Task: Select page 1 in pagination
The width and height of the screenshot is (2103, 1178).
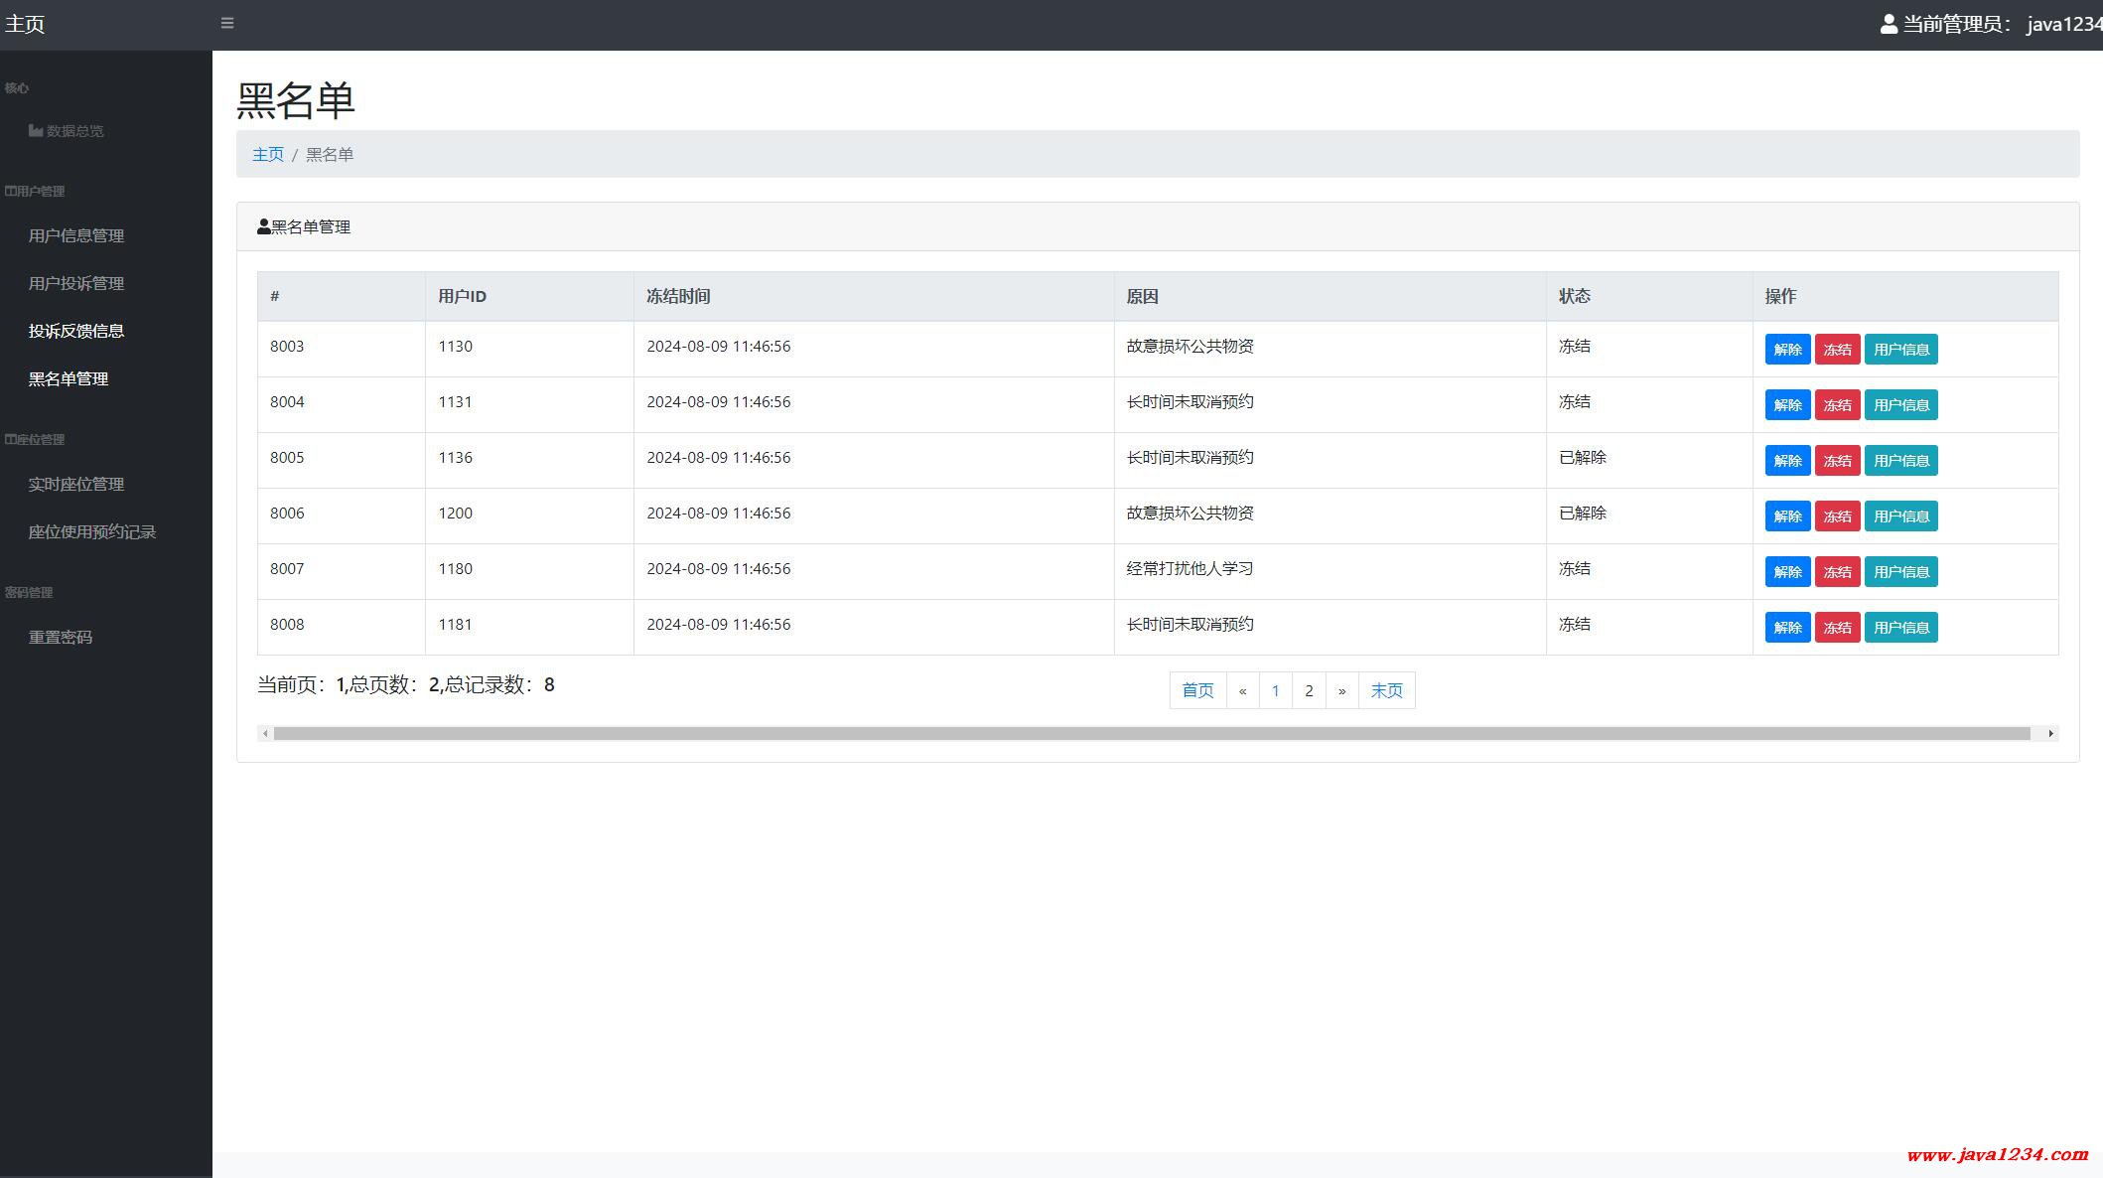Action: [x=1275, y=690]
